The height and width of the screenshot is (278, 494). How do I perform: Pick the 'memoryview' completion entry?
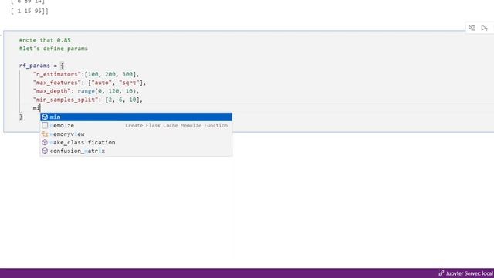pyautogui.click(x=136, y=134)
